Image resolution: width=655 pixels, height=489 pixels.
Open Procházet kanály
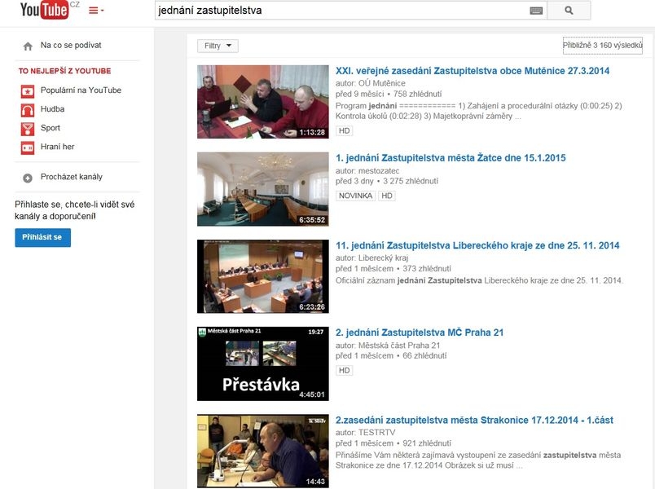click(x=72, y=177)
